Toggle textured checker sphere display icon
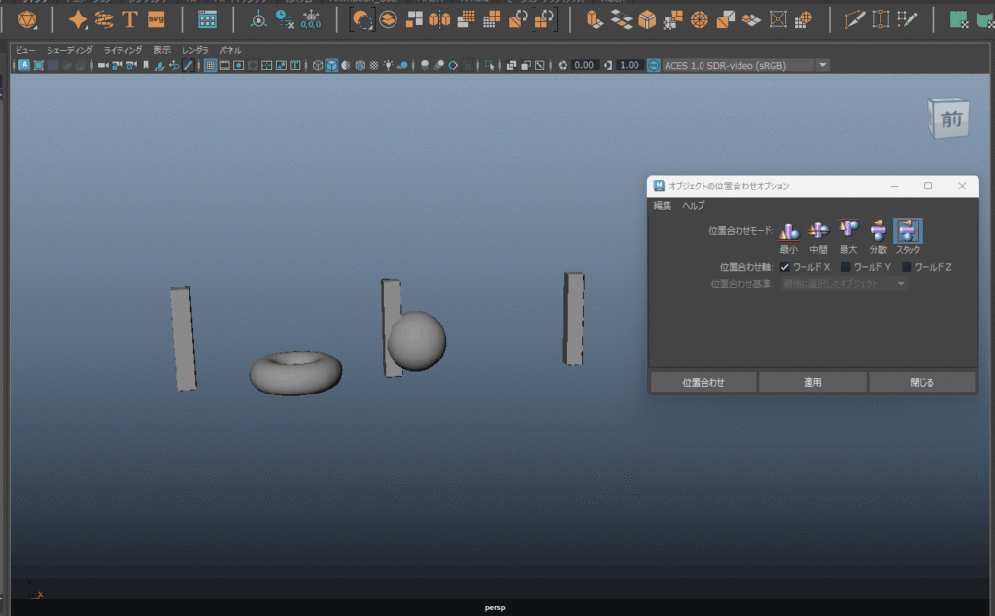This screenshot has height=616, width=995. coord(374,65)
